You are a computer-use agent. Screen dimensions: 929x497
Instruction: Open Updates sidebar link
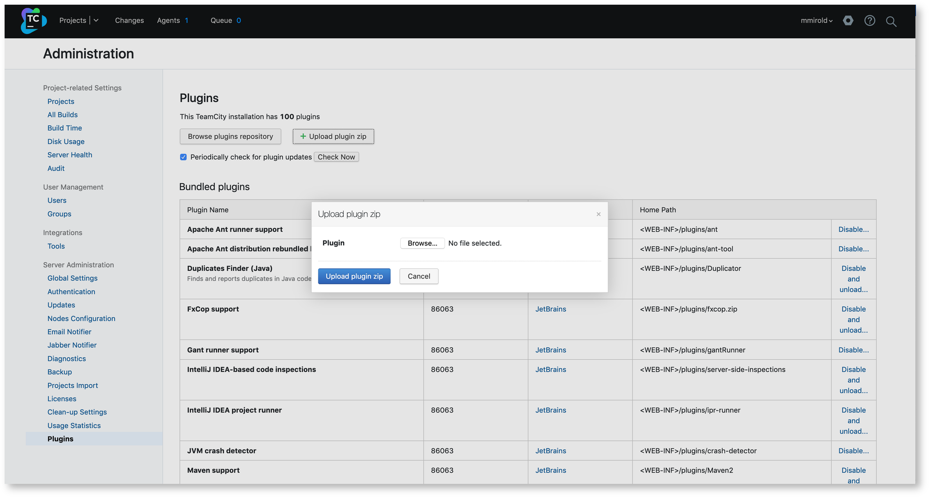pyautogui.click(x=61, y=305)
